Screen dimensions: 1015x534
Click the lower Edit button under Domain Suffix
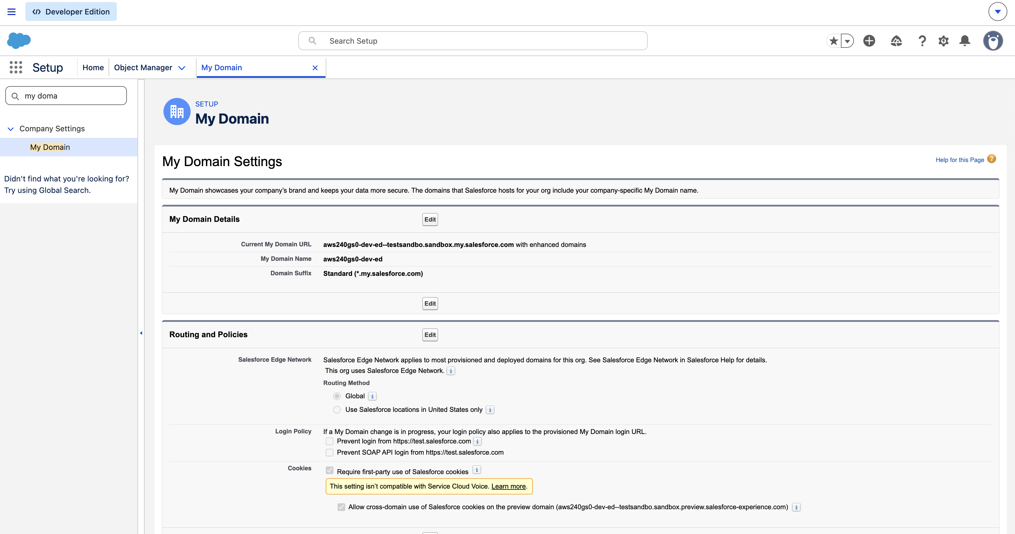(x=430, y=304)
